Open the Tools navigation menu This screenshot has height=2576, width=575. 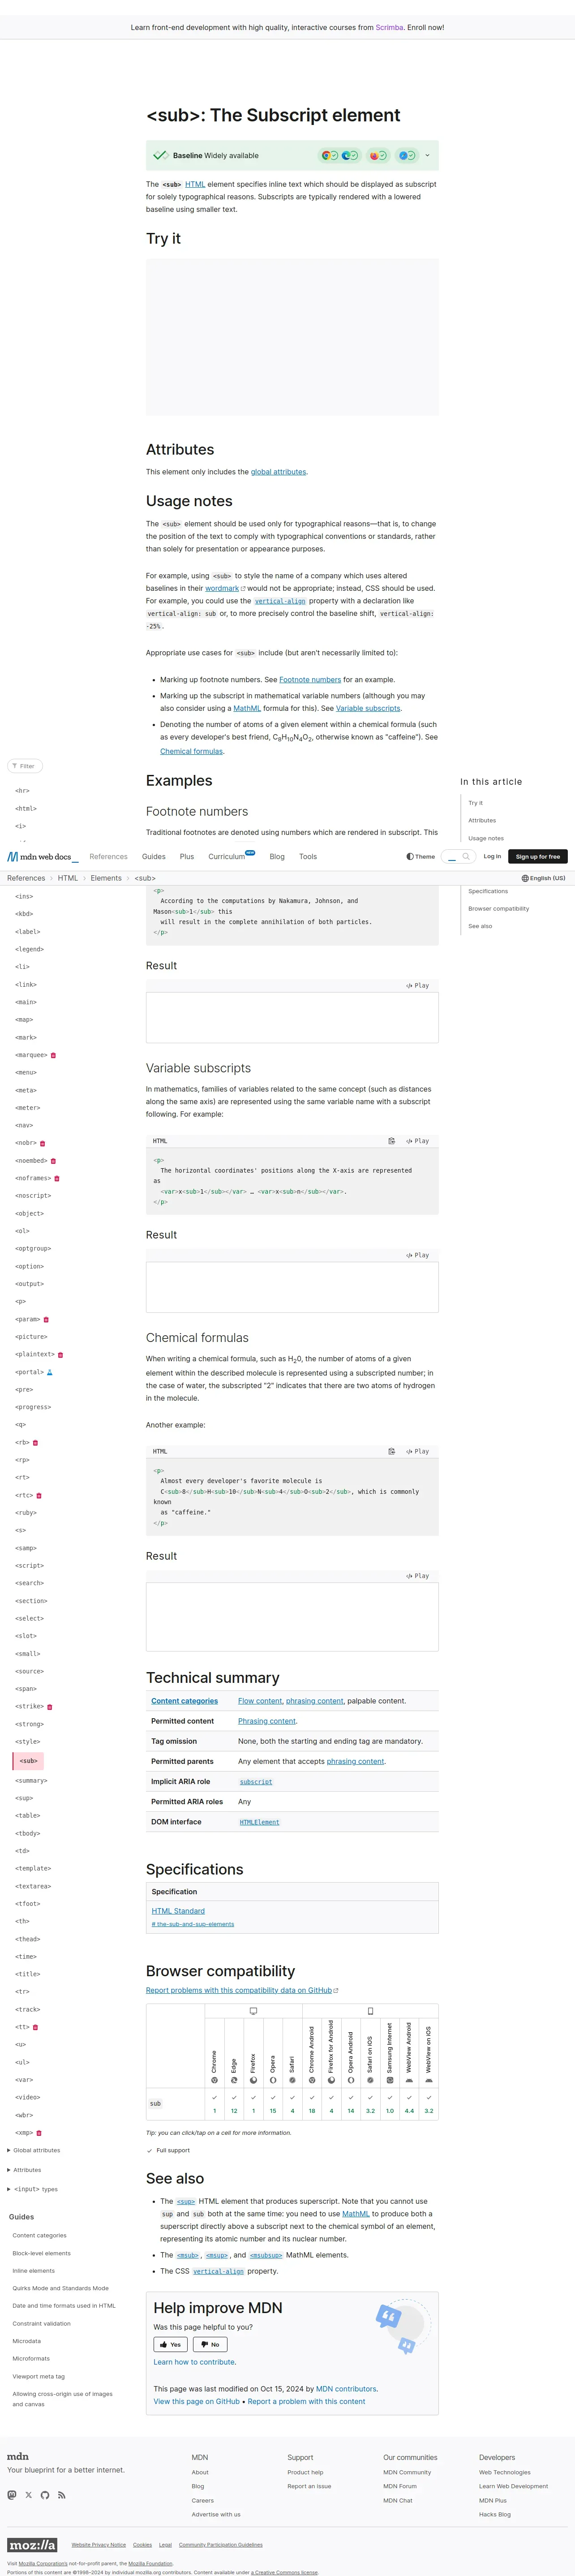coord(308,856)
